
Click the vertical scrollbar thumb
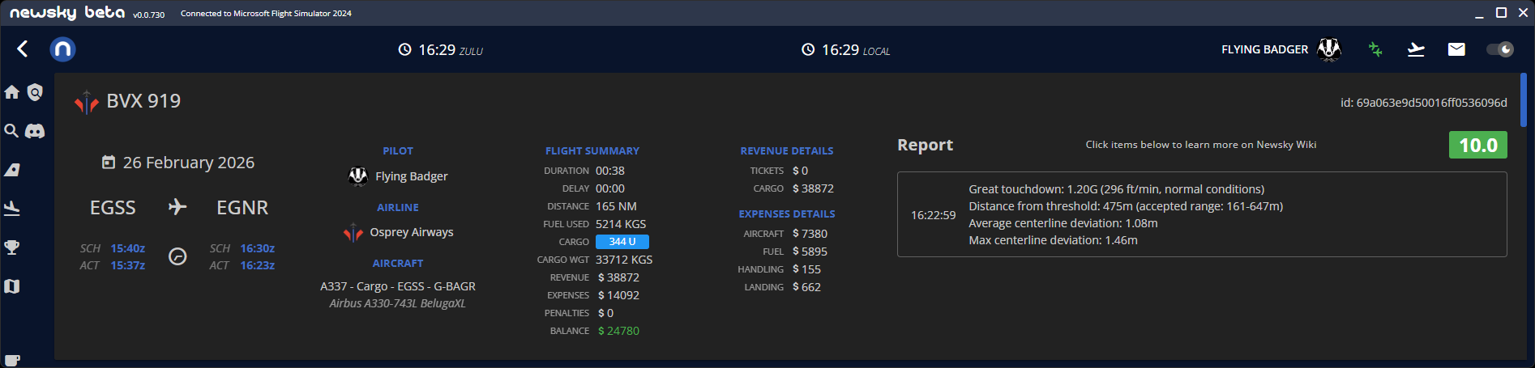(1524, 100)
